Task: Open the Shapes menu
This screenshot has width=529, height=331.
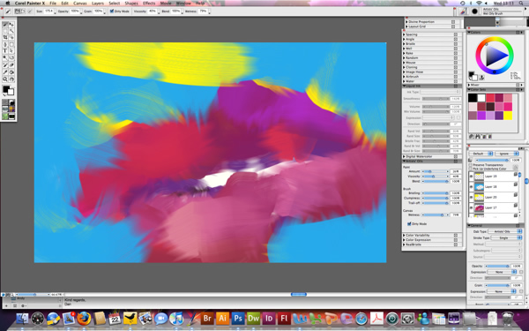Action: tap(131, 3)
